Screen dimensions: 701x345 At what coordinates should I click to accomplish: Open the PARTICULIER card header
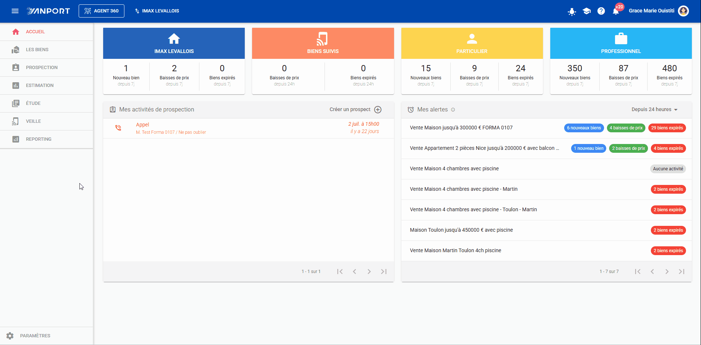point(472,43)
